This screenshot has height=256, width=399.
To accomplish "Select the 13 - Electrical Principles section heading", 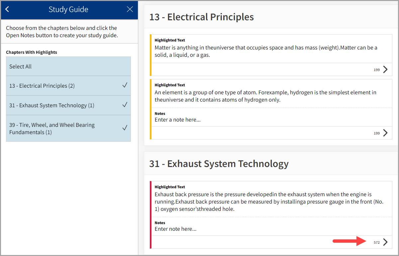I will pyautogui.click(x=201, y=17).
